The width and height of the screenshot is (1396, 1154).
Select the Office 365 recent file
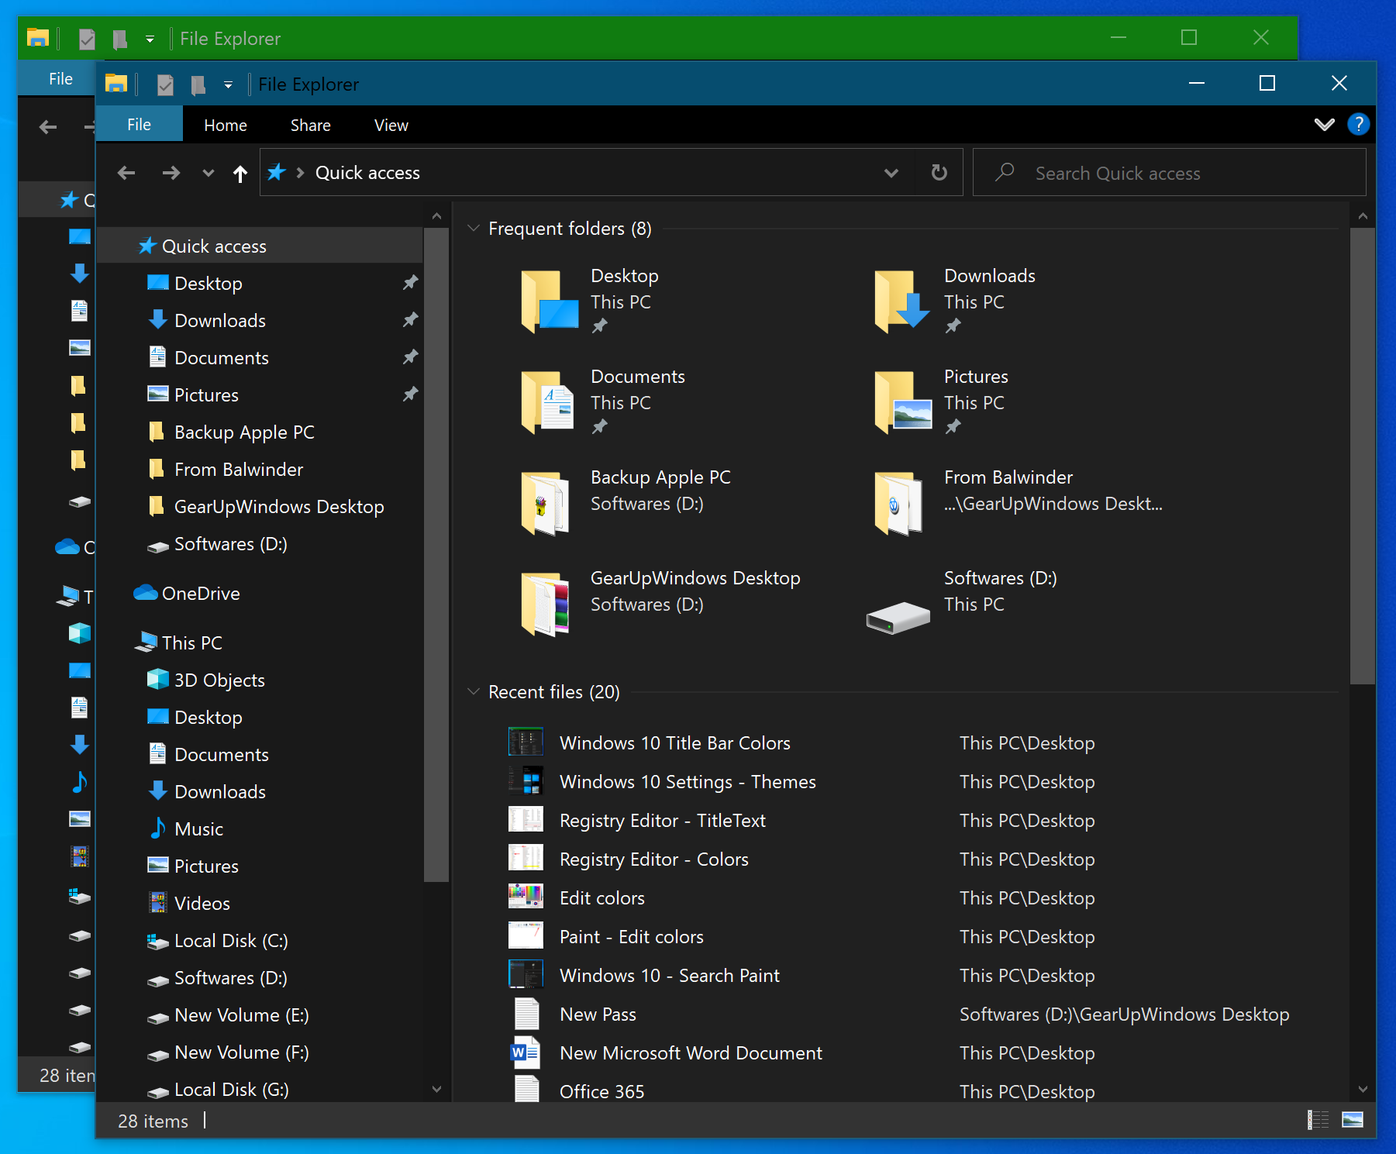point(601,1091)
